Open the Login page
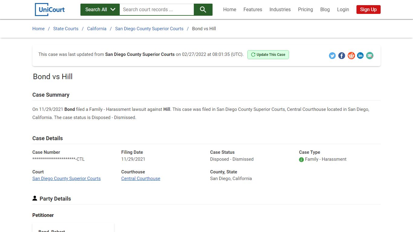This screenshot has width=413, height=232. [343, 10]
